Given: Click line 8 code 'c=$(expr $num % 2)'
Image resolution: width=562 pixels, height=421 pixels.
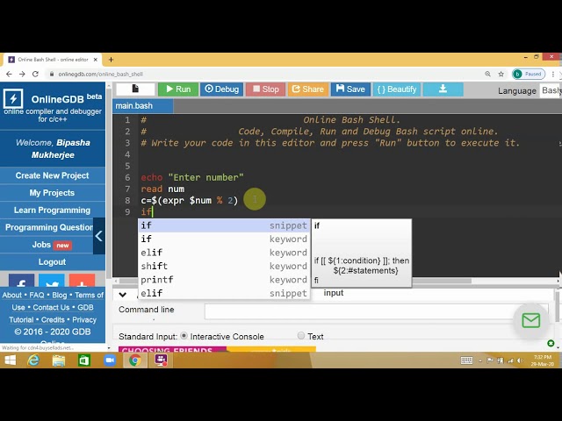Looking at the screenshot, I should pyautogui.click(x=190, y=201).
